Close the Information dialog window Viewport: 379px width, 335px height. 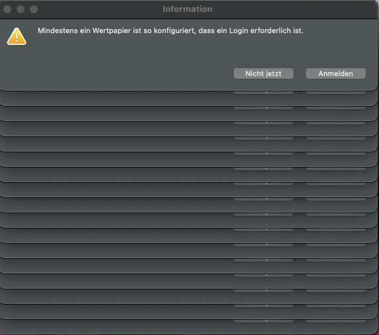tap(7, 9)
